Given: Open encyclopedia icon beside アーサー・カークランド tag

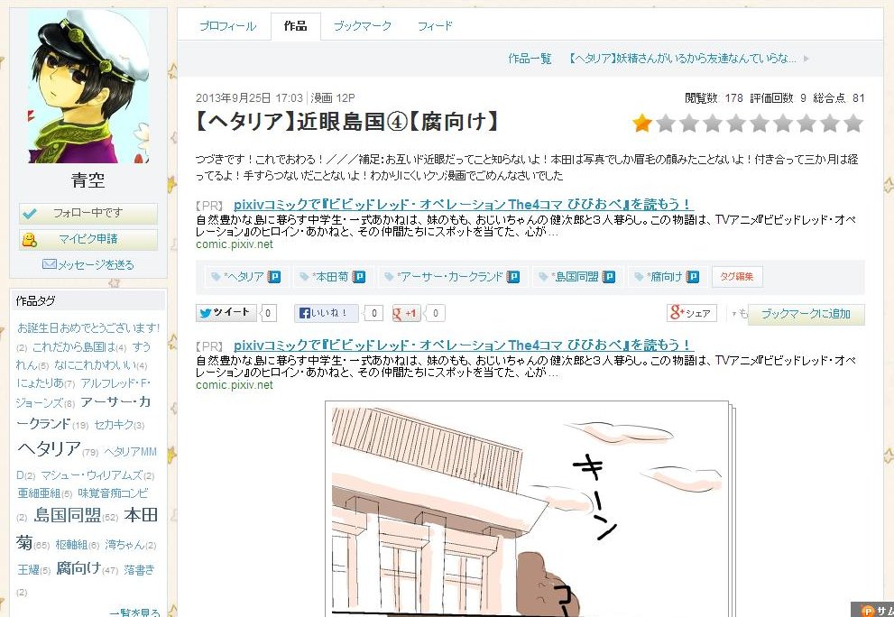Looking at the screenshot, I should pyautogui.click(x=513, y=277).
